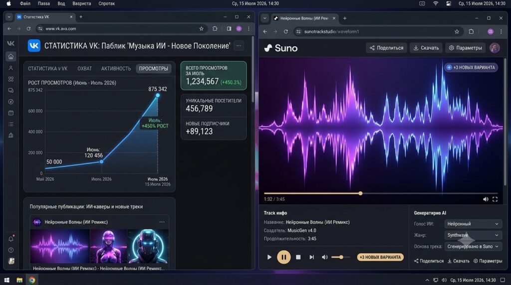
Task: Open messages icon in VK sidebar
Action: pyautogui.click(x=11, y=91)
